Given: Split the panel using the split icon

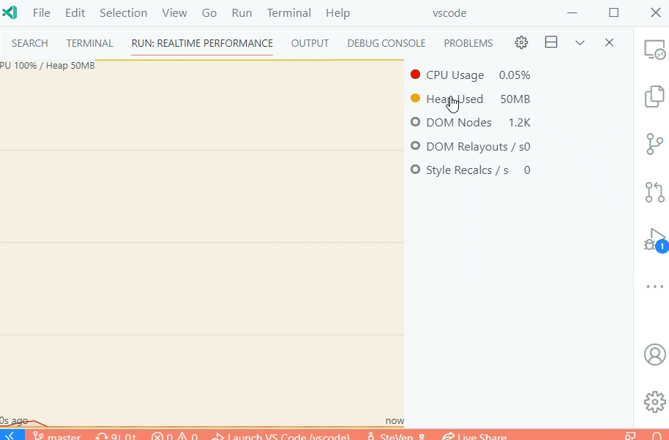Looking at the screenshot, I should 550,42.
